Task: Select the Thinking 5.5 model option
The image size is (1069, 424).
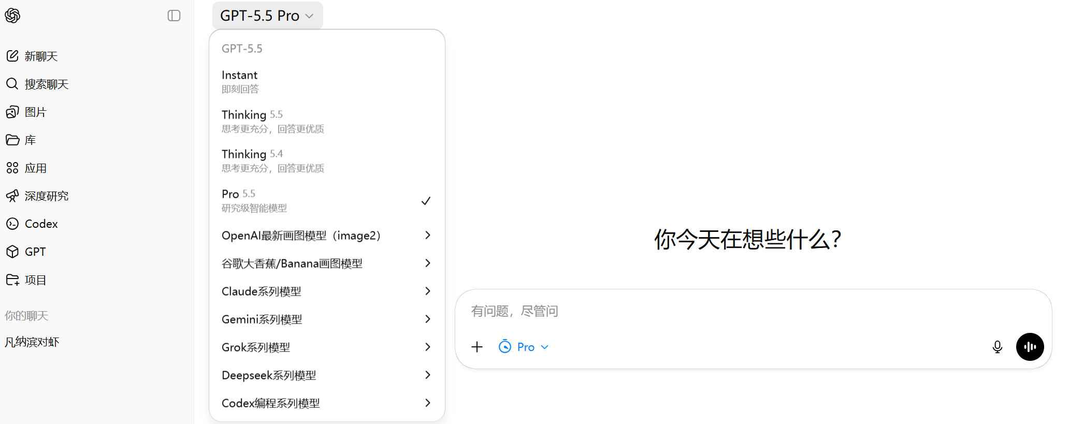Action: pyautogui.click(x=327, y=121)
